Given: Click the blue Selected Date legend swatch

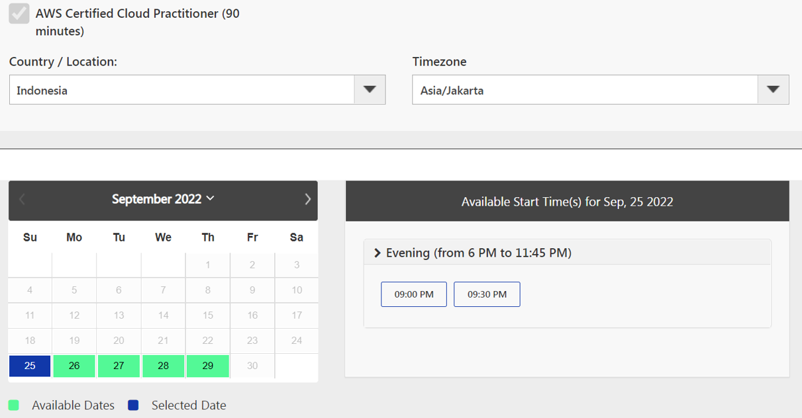Looking at the screenshot, I should (x=133, y=405).
